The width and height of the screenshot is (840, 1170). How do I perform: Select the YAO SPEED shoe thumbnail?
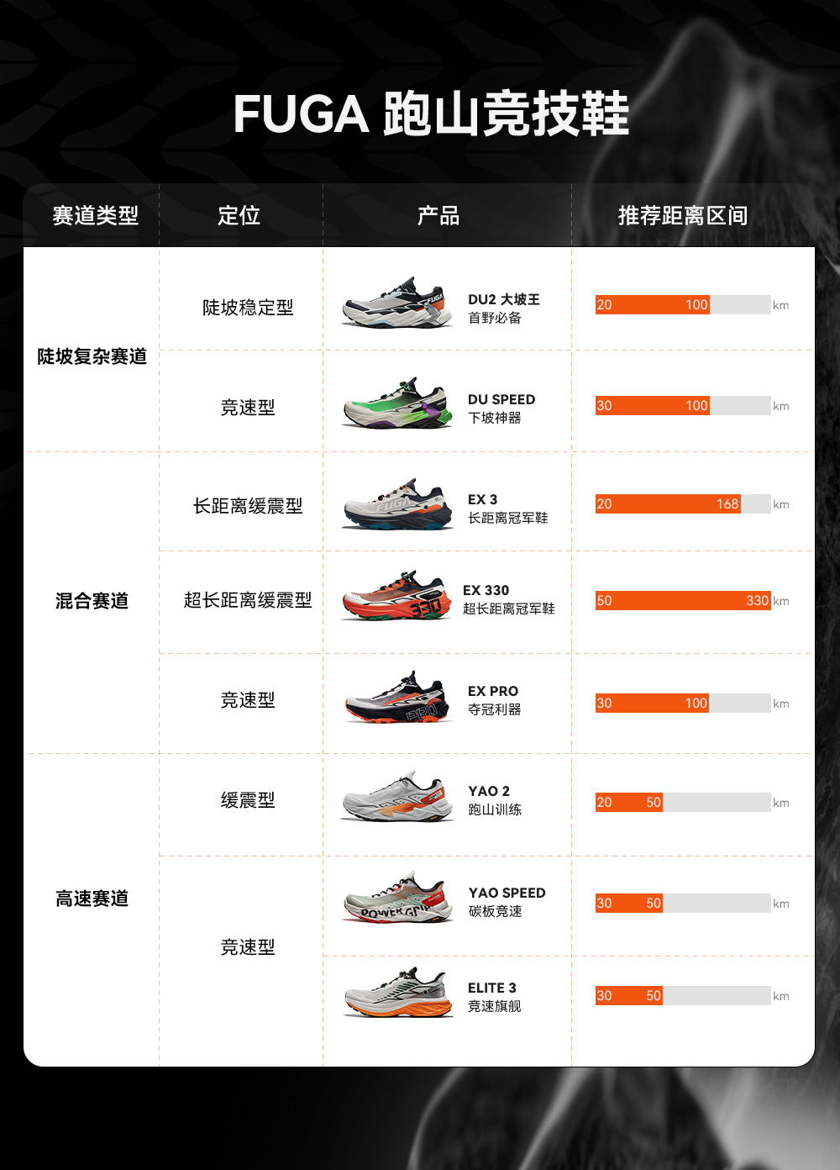coord(398,897)
